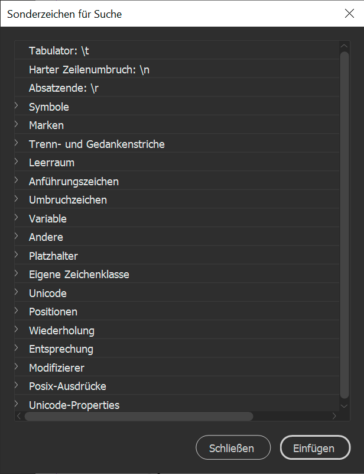364x474 pixels.
Task: Expand the Marken chevron arrow
Action: point(17,124)
